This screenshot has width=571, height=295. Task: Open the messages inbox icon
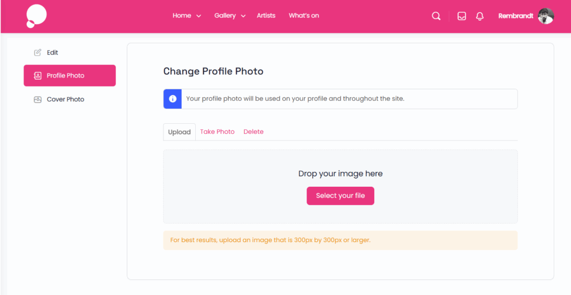click(462, 16)
